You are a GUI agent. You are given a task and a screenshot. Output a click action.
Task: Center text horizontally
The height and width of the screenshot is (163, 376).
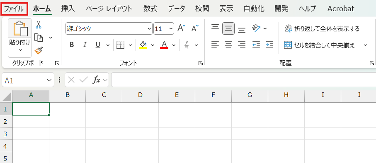pyautogui.click(x=228, y=45)
